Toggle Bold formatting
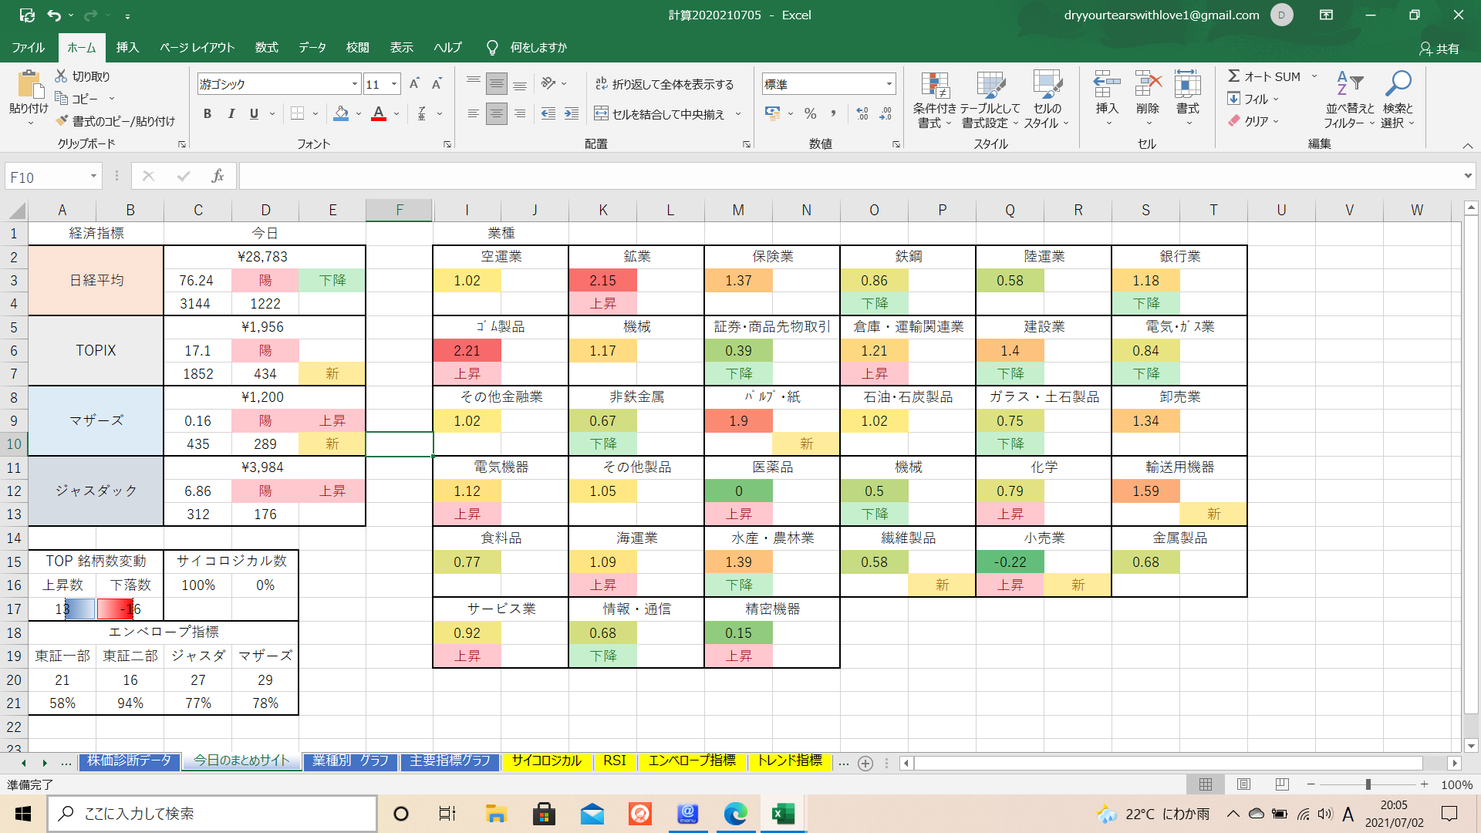This screenshot has width=1481, height=833. coord(207,114)
